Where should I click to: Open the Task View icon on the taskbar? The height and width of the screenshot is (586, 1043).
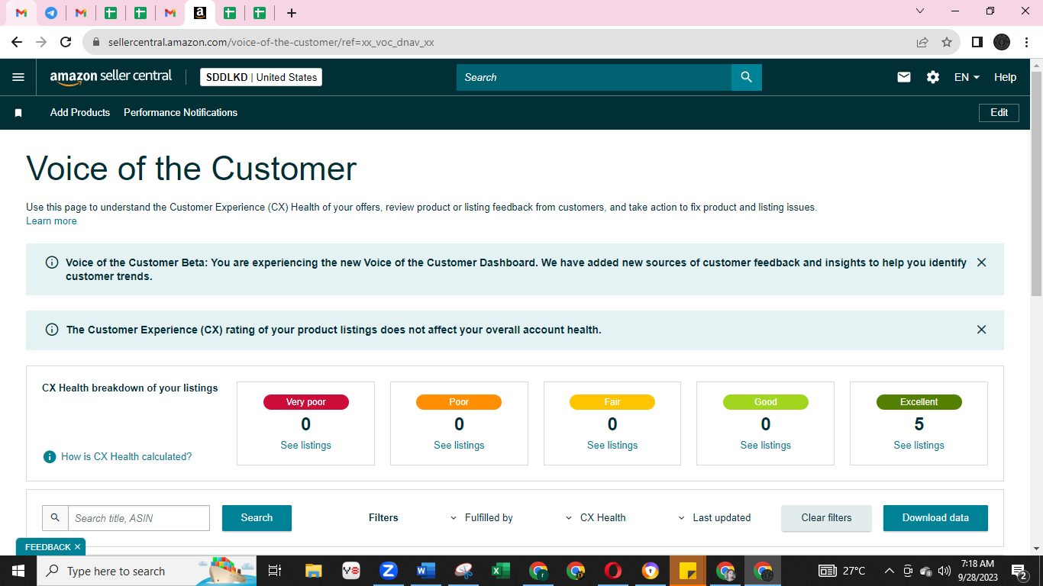[x=276, y=570]
